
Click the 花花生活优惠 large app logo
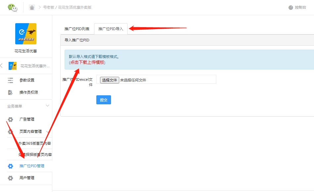tap(26, 34)
